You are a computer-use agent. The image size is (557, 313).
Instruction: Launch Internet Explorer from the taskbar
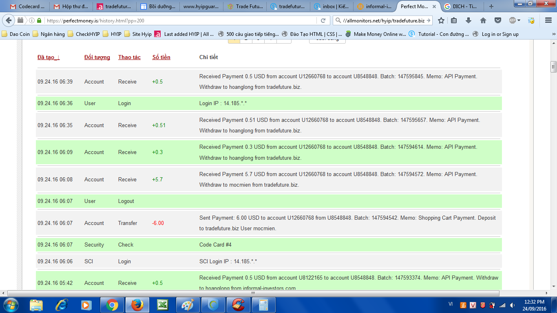[62, 305]
